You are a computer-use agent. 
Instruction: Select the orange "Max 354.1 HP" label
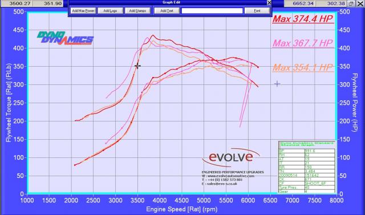coord(303,67)
